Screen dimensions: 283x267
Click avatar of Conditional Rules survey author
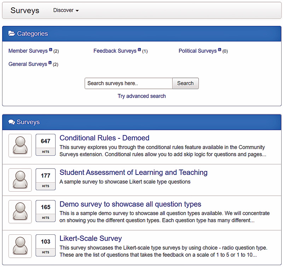[20, 146]
